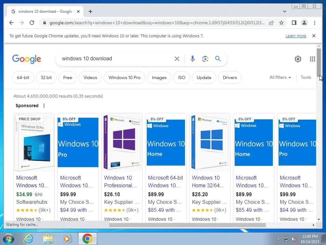Open the Windows 10 Pro PRICE DROP thumbnail

(34, 143)
